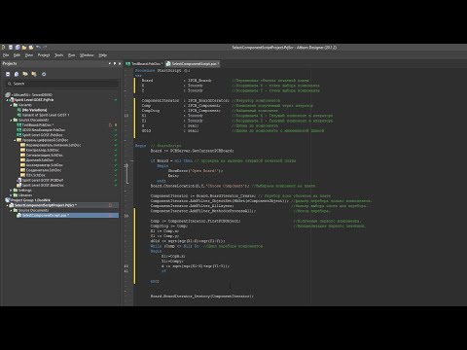This screenshot has height=350, width=467.
Task: Open the Project menu
Action: tap(44, 55)
